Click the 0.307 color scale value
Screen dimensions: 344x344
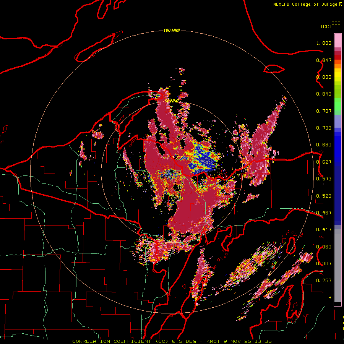coord(324,264)
